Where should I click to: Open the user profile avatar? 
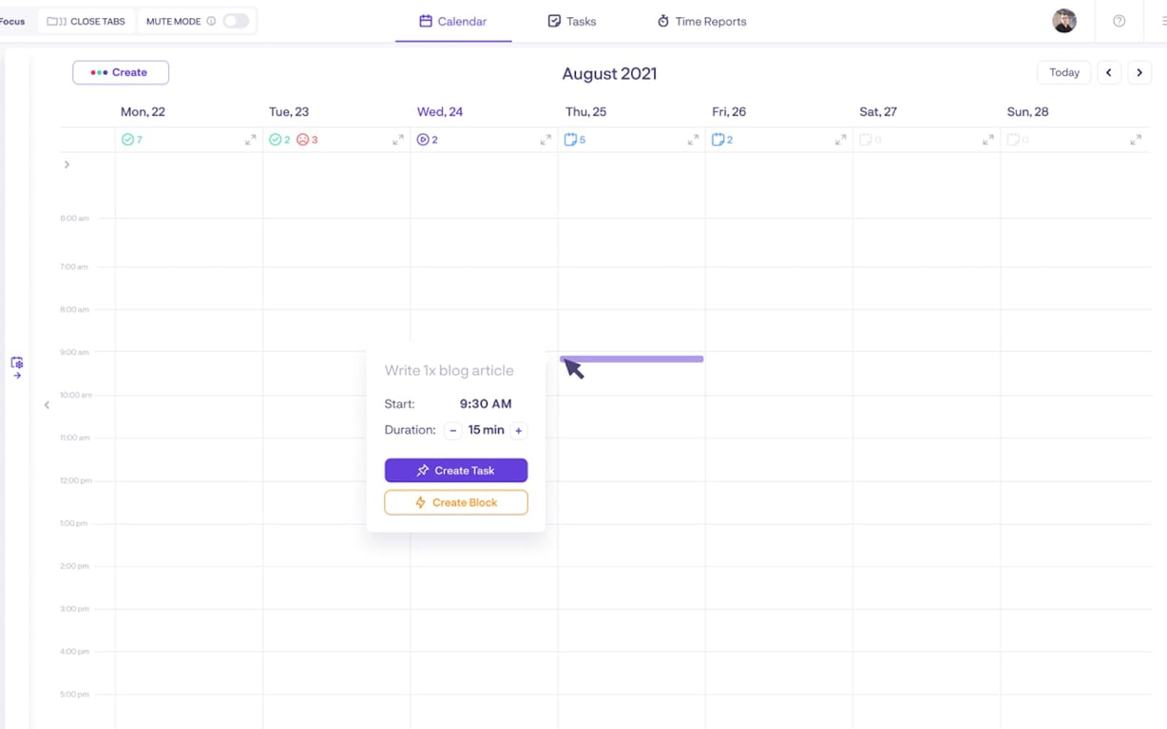(x=1064, y=21)
